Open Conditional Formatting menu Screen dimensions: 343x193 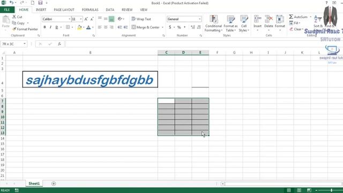pyautogui.click(x=213, y=24)
